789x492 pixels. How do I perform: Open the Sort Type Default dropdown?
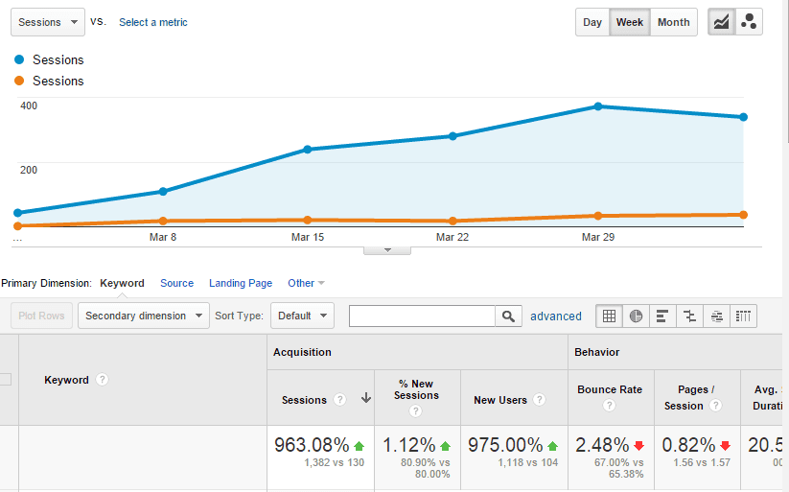click(x=302, y=316)
